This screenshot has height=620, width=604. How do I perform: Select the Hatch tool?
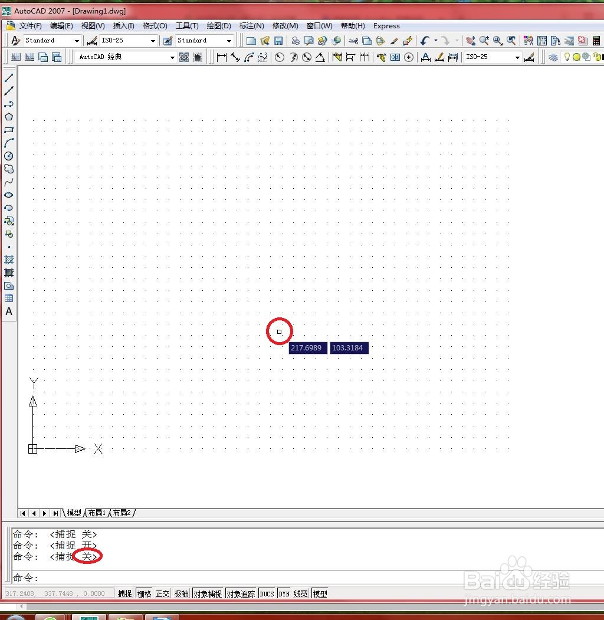tap(9, 260)
